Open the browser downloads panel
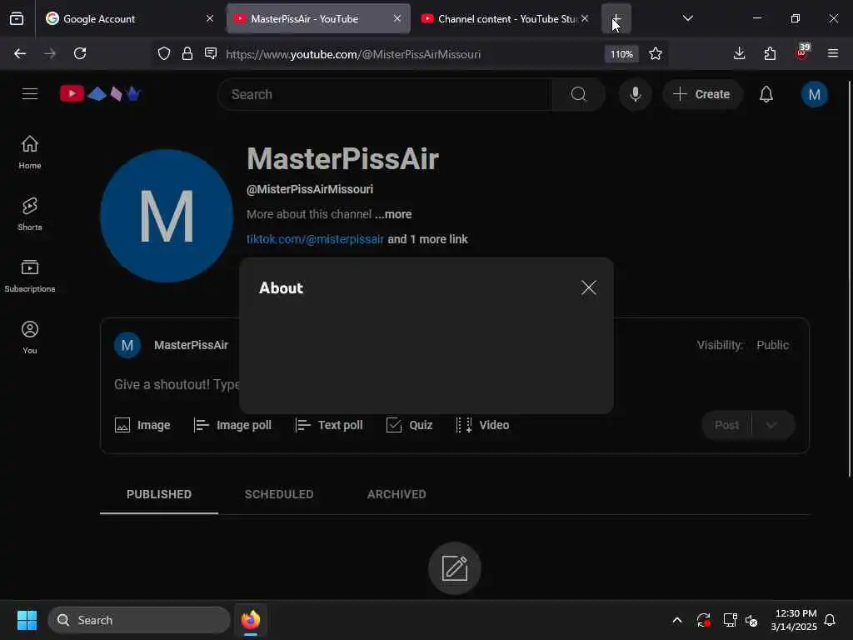This screenshot has width=853, height=640. click(739, 53)
